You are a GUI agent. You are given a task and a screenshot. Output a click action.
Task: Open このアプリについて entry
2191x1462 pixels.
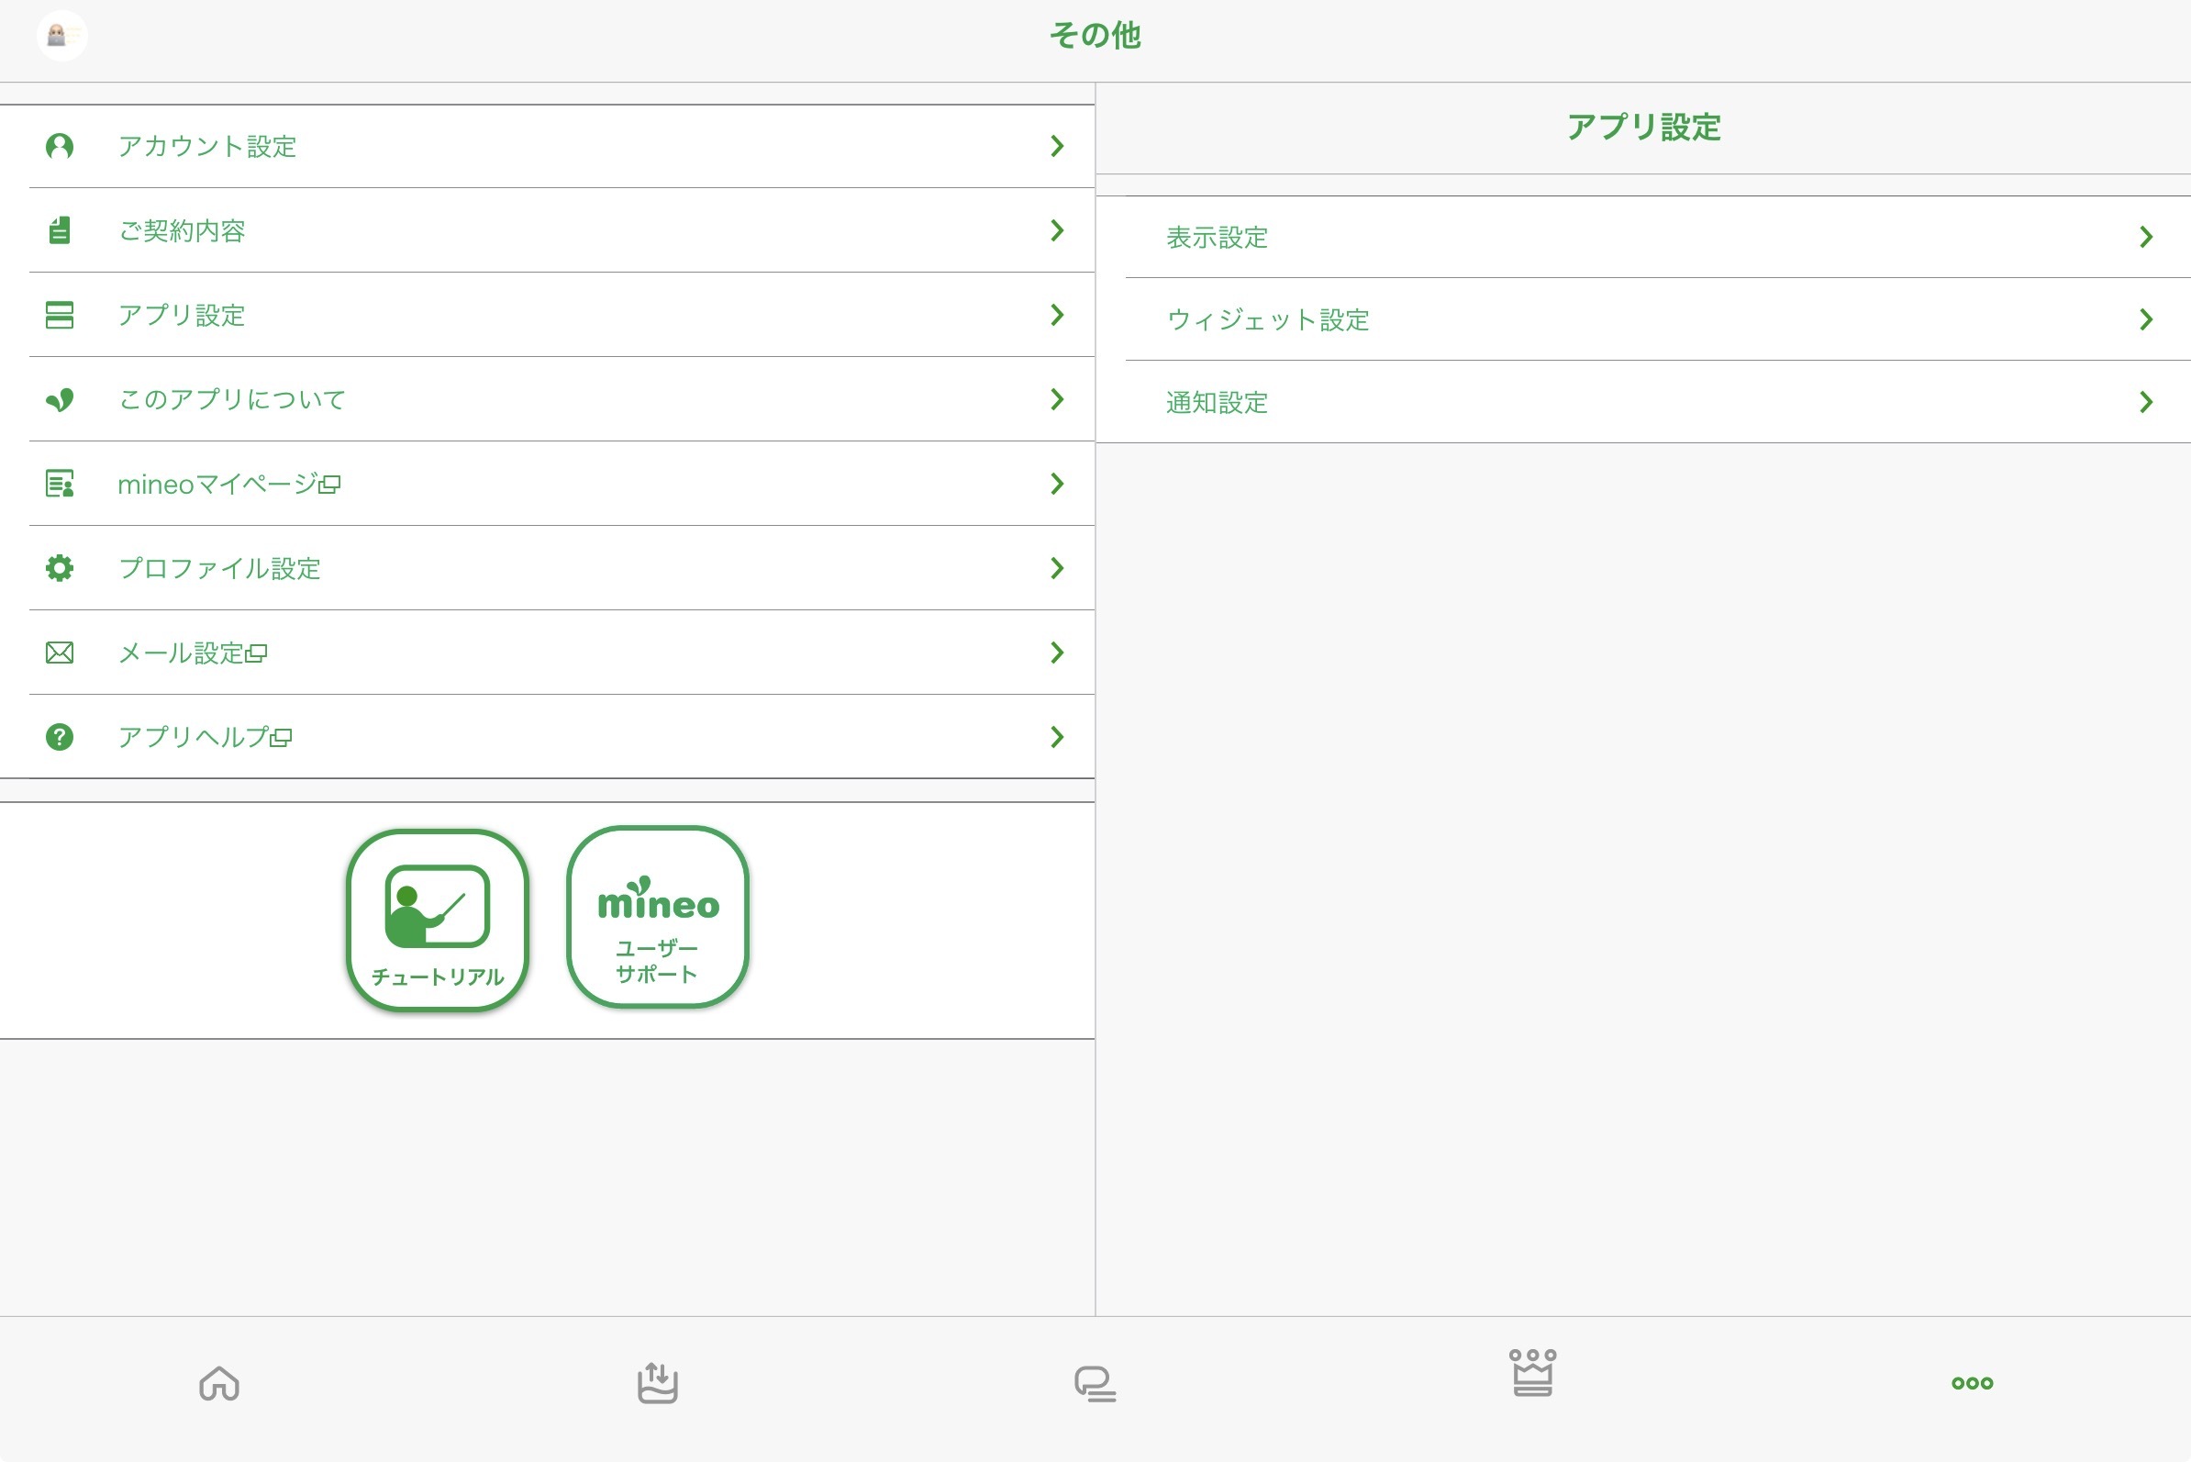232,399
